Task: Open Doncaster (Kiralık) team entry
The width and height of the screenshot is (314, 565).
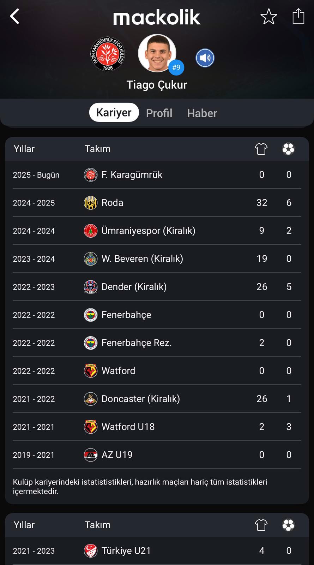Action: (141, 399)
